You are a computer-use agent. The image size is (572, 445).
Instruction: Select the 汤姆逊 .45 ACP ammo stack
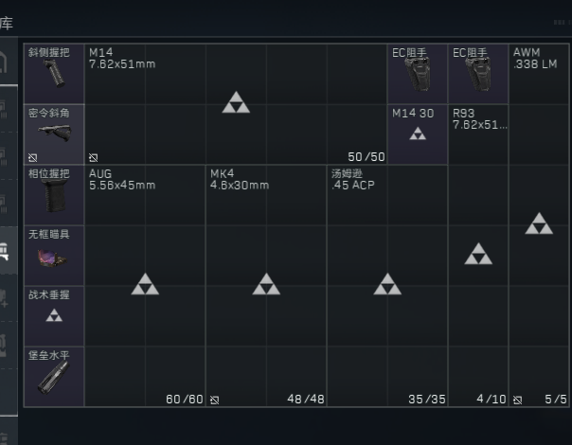coord(387,286)
